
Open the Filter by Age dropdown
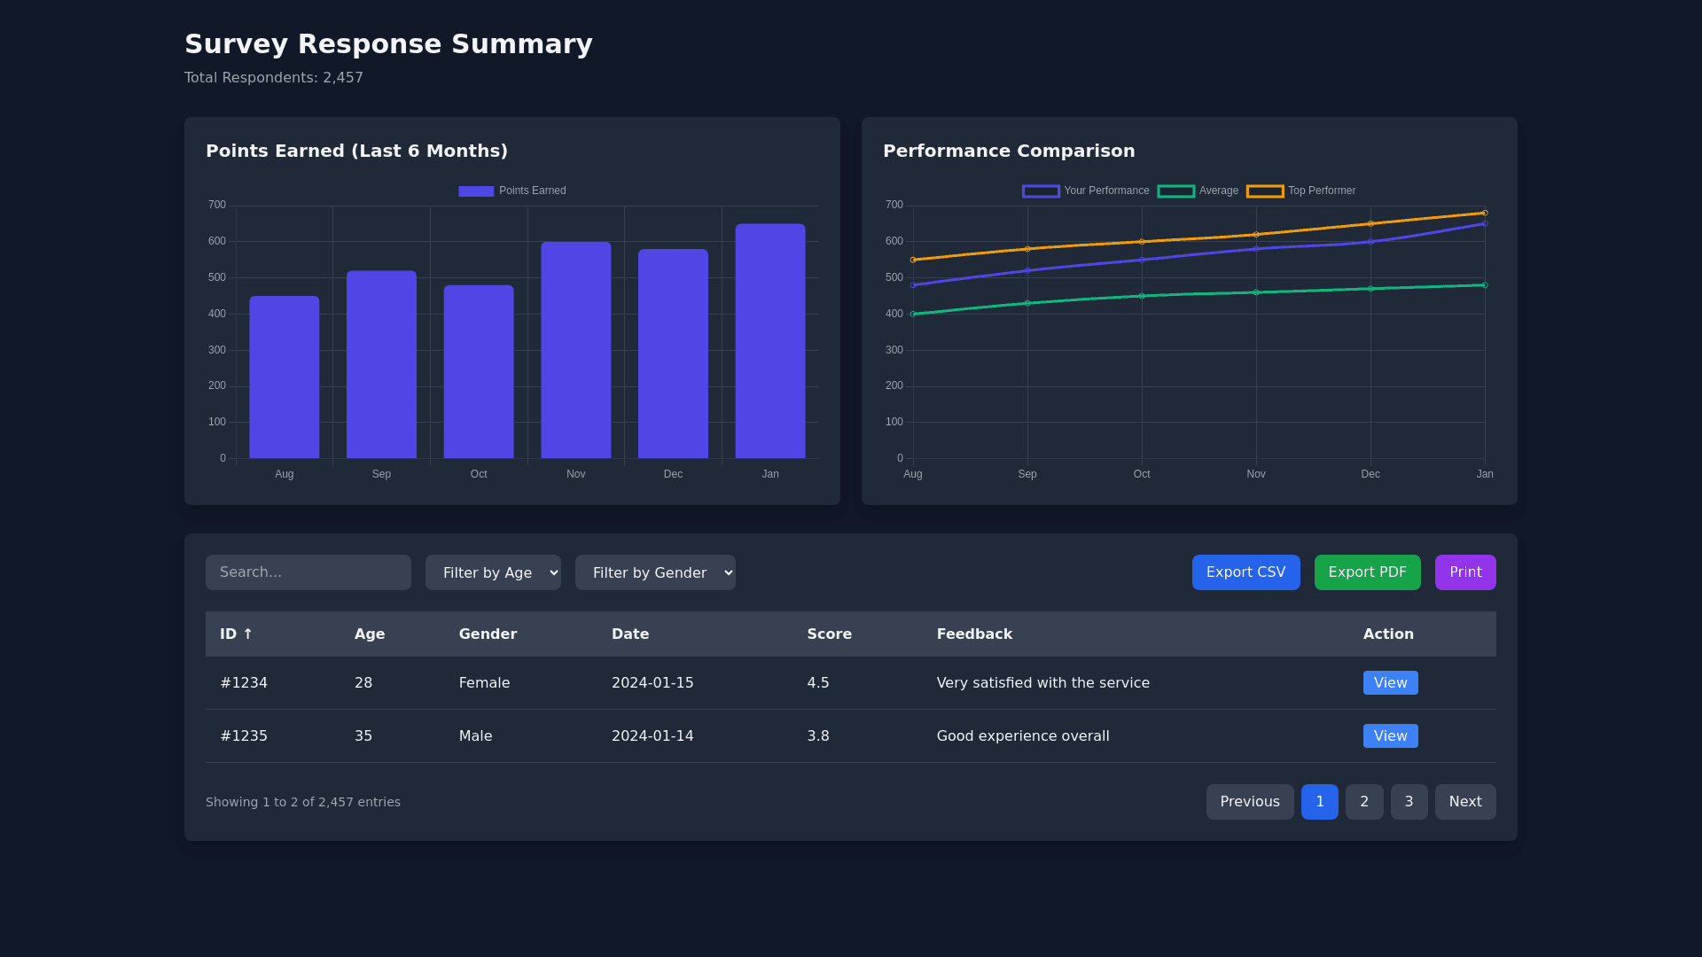click(493, 572)
